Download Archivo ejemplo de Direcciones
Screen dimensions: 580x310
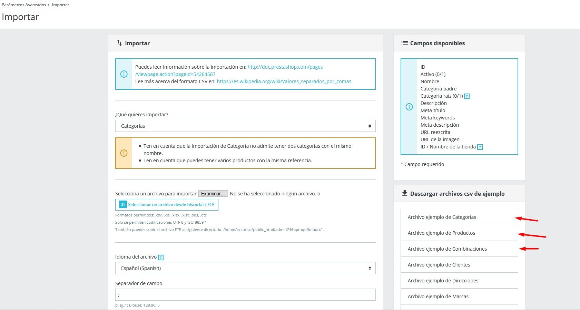click(459, 281)
